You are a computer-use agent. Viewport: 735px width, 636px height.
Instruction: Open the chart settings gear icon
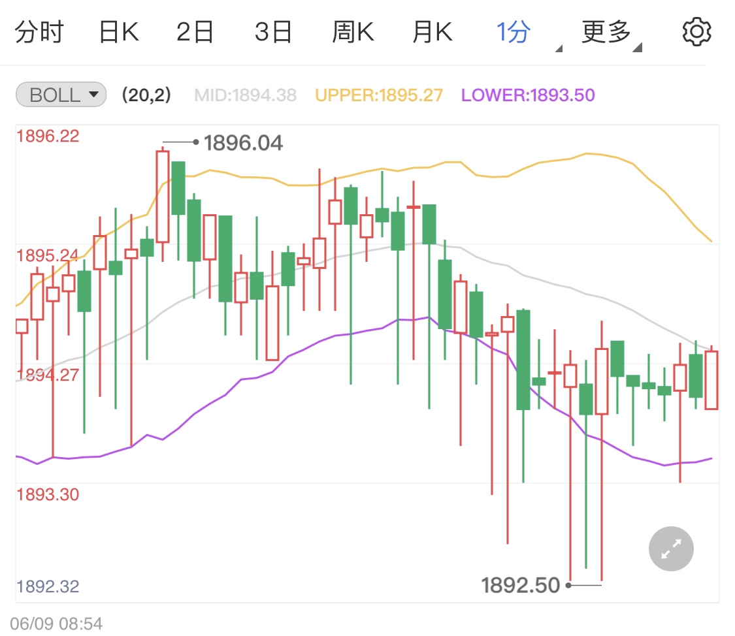(696, 32)
